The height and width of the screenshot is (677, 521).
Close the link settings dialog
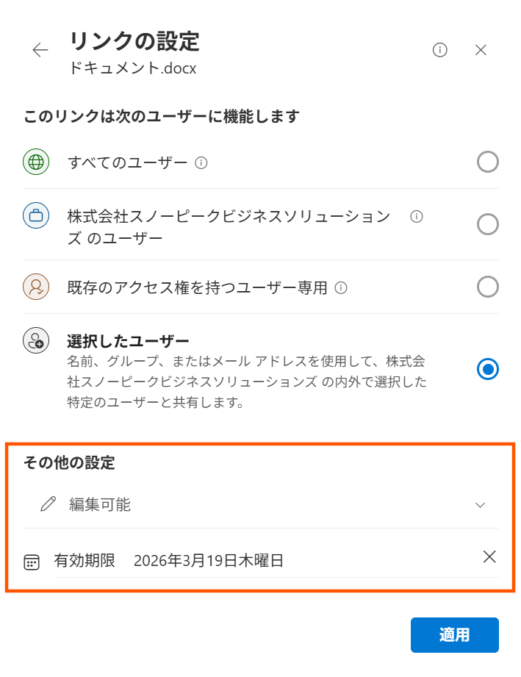pyautogui.click(x=481, y=50)
